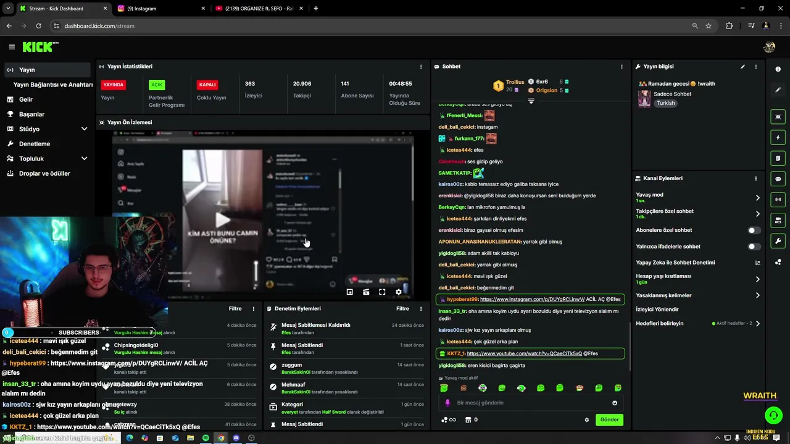
Task: Toggle the stream preview panel icon
Action: [778, 117]
